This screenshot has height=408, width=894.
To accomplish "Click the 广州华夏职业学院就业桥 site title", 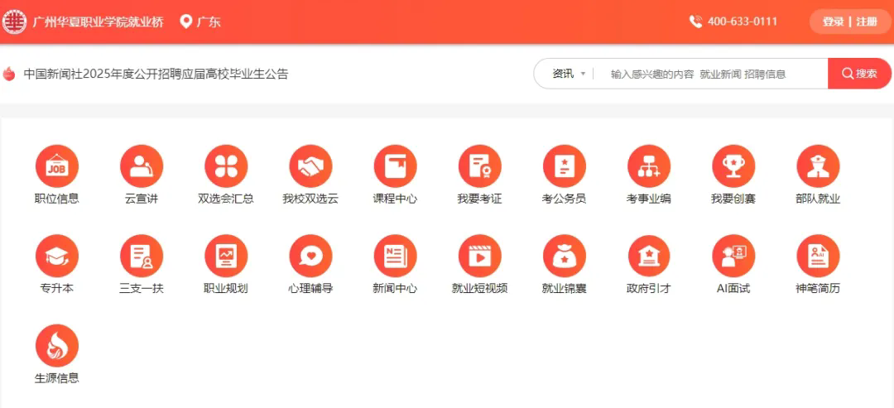I will tap(98, 22).
